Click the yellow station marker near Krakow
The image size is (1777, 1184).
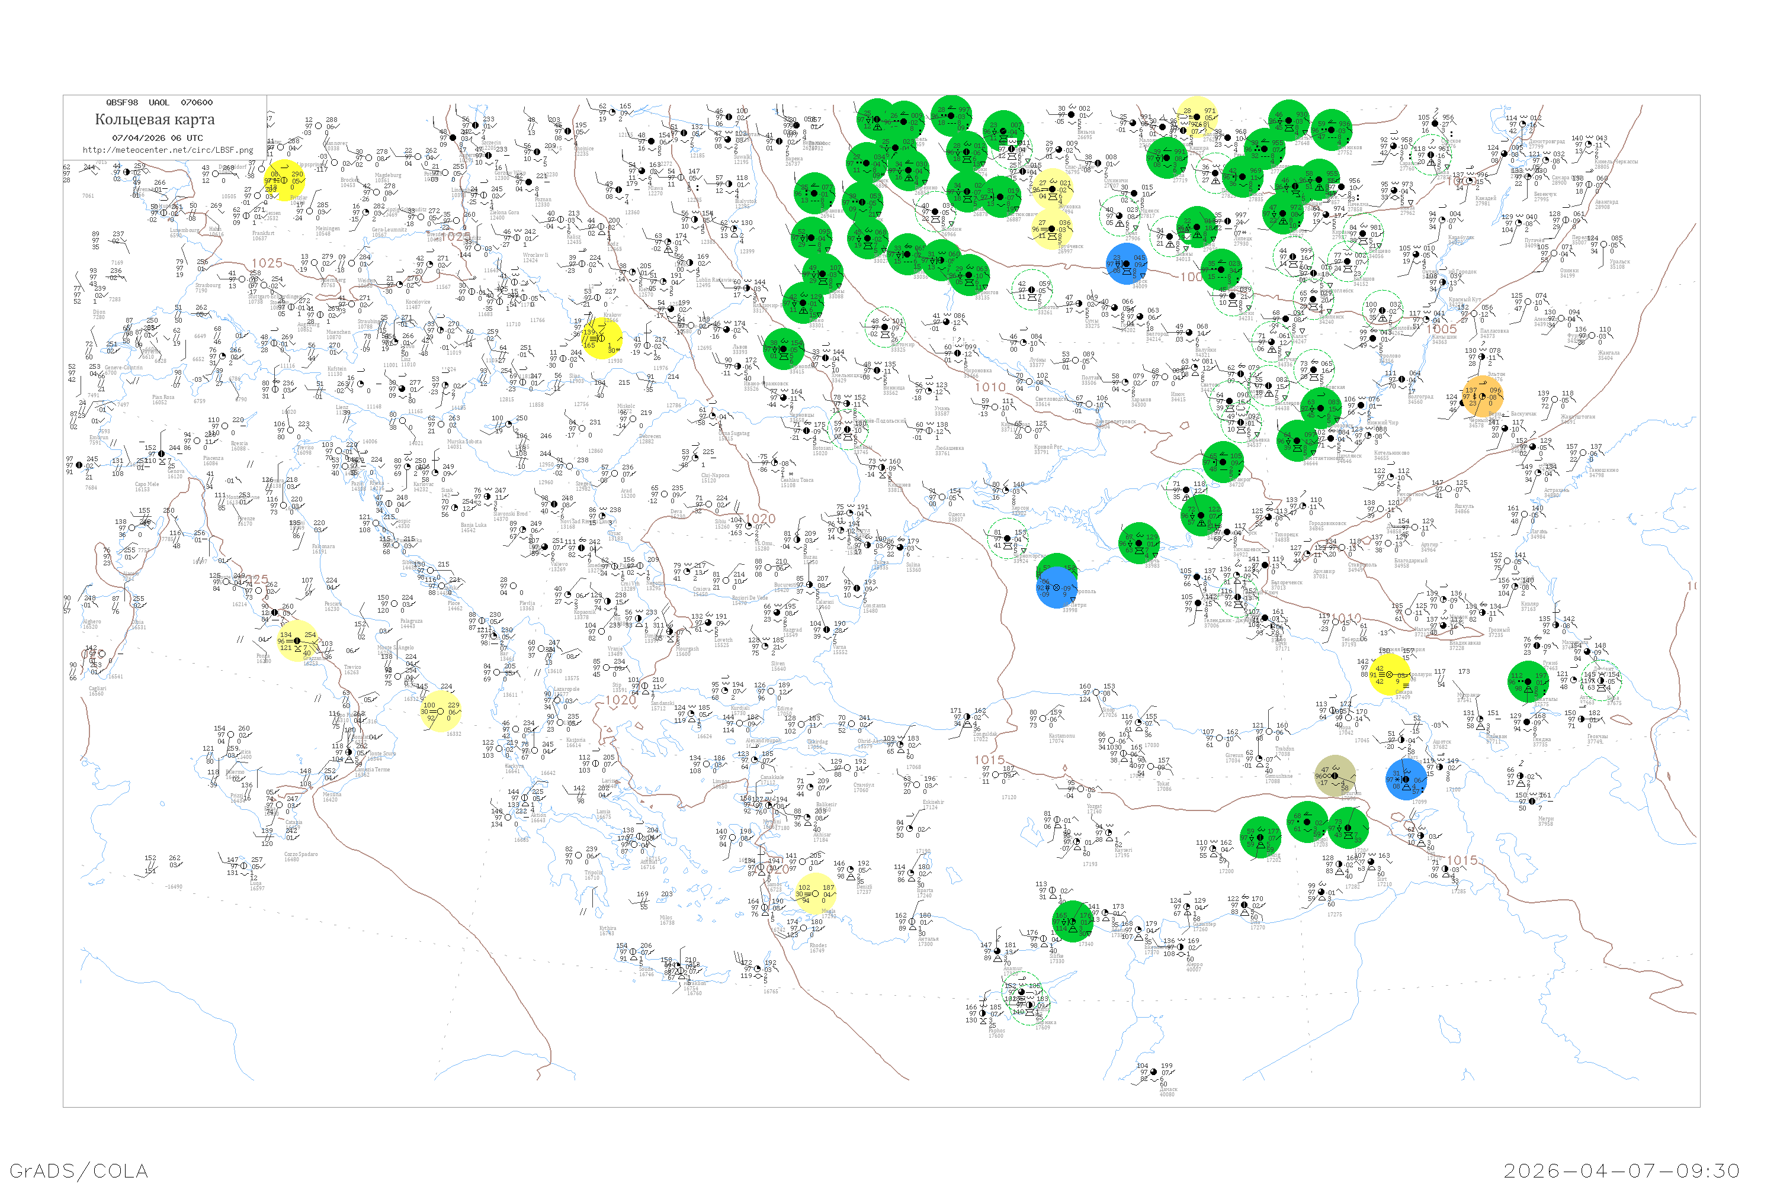(601, 337)
